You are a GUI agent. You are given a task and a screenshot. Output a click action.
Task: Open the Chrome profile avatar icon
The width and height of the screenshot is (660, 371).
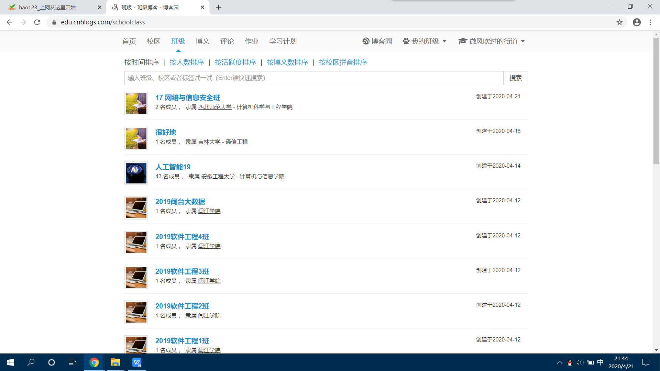pyautogui.click(x=637, y=22)
